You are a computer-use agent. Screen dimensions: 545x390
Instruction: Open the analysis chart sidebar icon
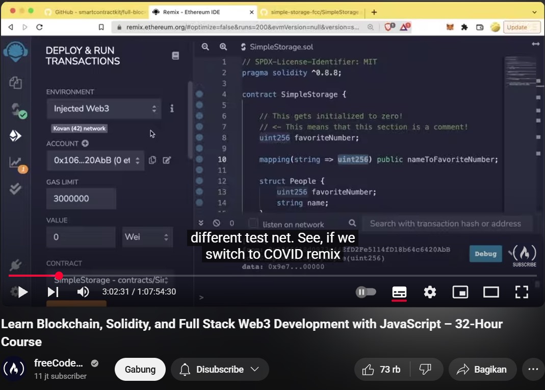click(17, 163)
